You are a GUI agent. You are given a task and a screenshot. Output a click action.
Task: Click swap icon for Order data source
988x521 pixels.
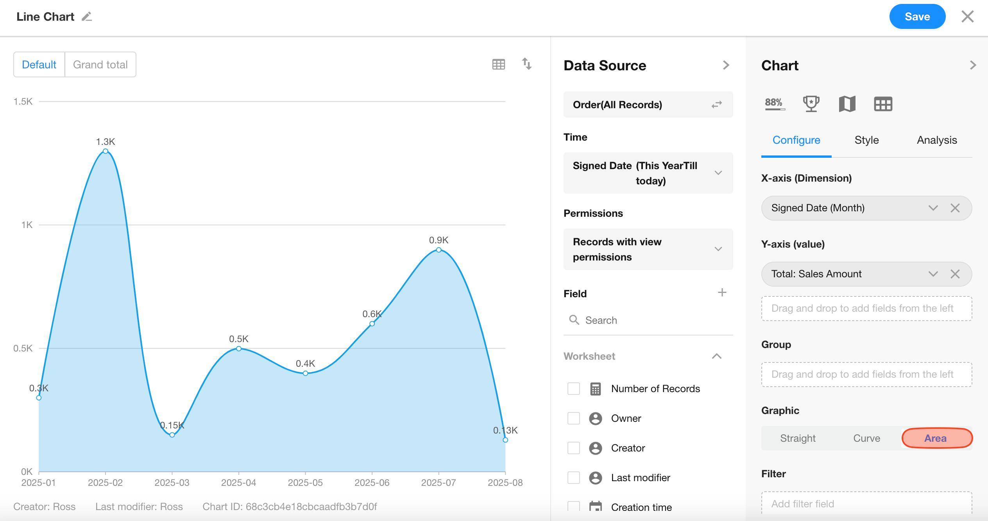pos(716,105)
